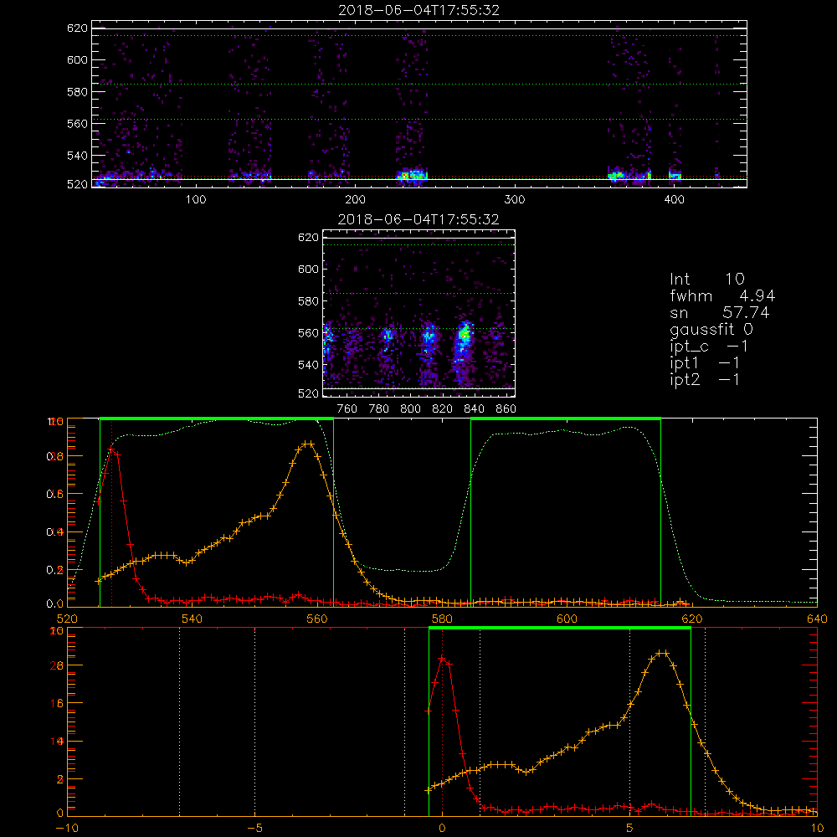Click x-axis label 520 on profile plot
Viewport: 837px width, 837px height.
(67, 619)
